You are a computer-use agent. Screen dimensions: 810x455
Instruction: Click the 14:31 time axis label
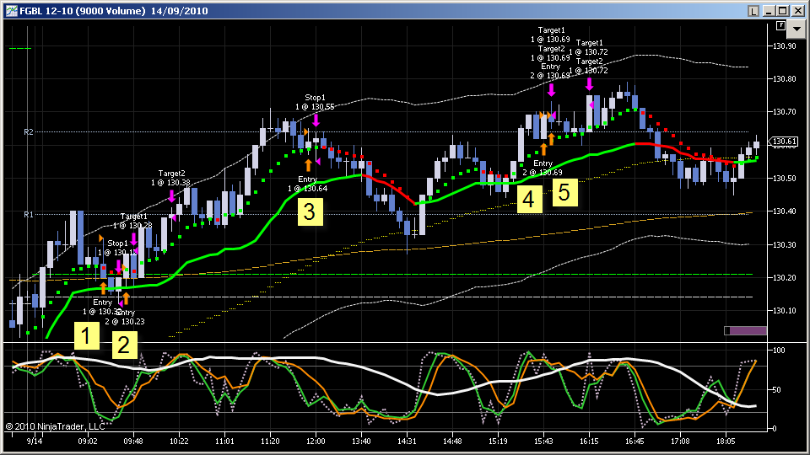[407, 441]
